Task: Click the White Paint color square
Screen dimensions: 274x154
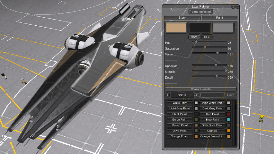Action: (196, 103)
